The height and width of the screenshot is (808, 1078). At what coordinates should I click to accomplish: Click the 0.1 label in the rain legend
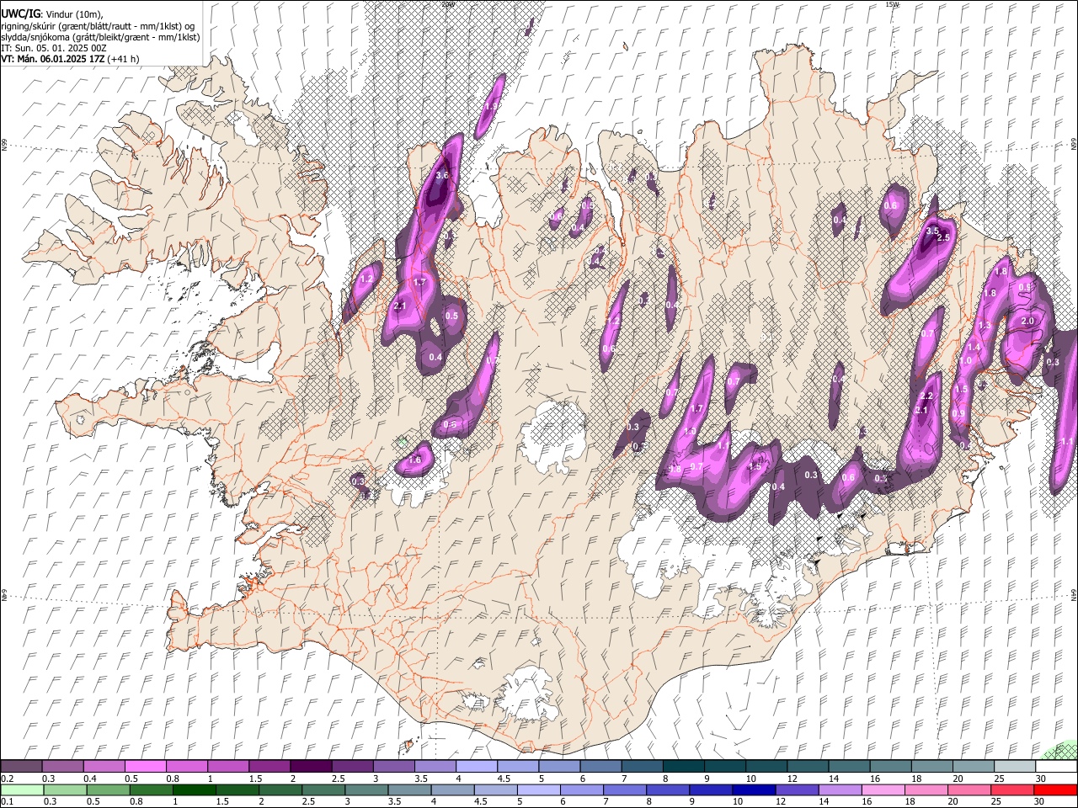[7, 802]
